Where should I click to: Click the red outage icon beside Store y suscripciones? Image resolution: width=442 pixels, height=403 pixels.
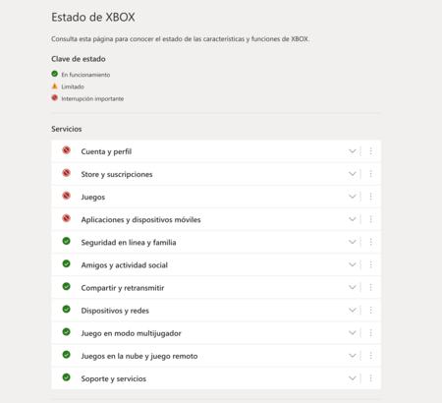67,173
